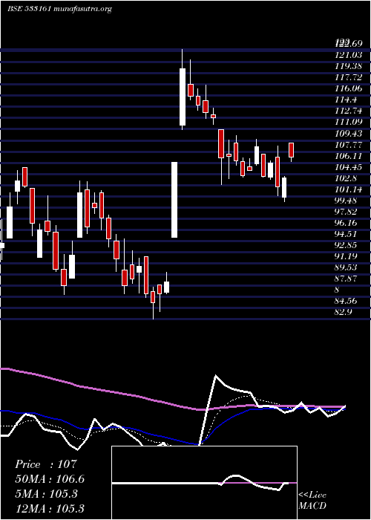Click the 12MA moving average readout
The image size is (371, 520).
[50, 508]
